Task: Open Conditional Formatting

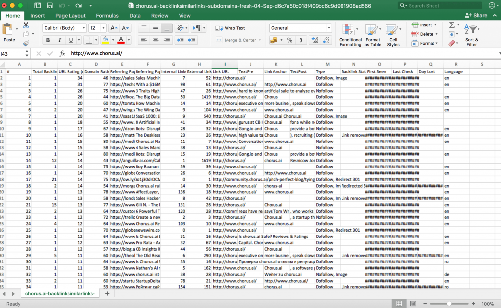Action: pos(350,35)
